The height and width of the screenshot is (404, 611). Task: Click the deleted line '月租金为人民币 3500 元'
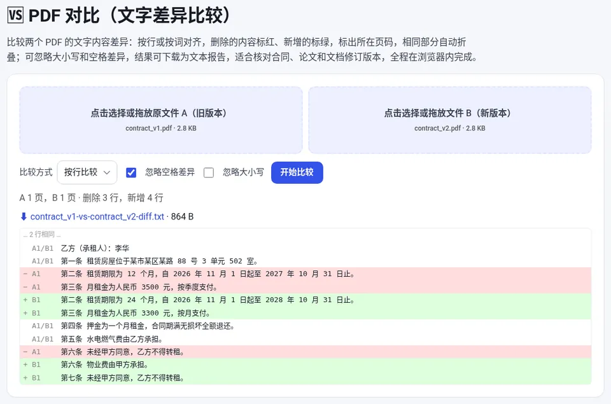click(x=305, y=287)
